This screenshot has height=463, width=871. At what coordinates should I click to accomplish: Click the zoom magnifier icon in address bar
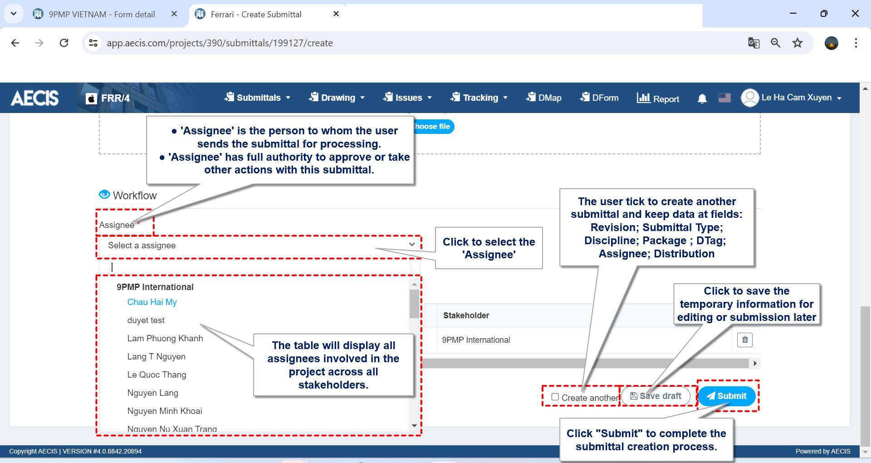[775, 43]
